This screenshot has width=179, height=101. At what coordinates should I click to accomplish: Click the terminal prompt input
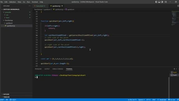[x=37, y=77]
